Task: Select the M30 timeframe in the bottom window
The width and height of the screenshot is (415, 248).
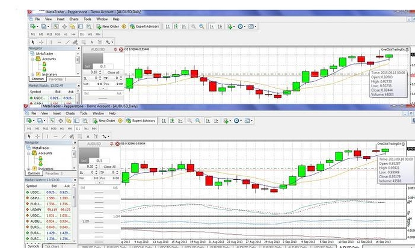Action: coord(54,128)
